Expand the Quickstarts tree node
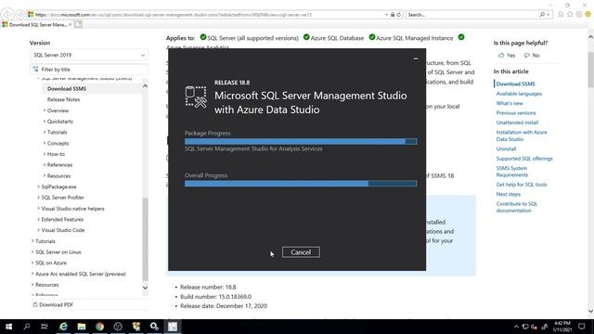Viewport: 594px width, 334px height. [45, 122]
